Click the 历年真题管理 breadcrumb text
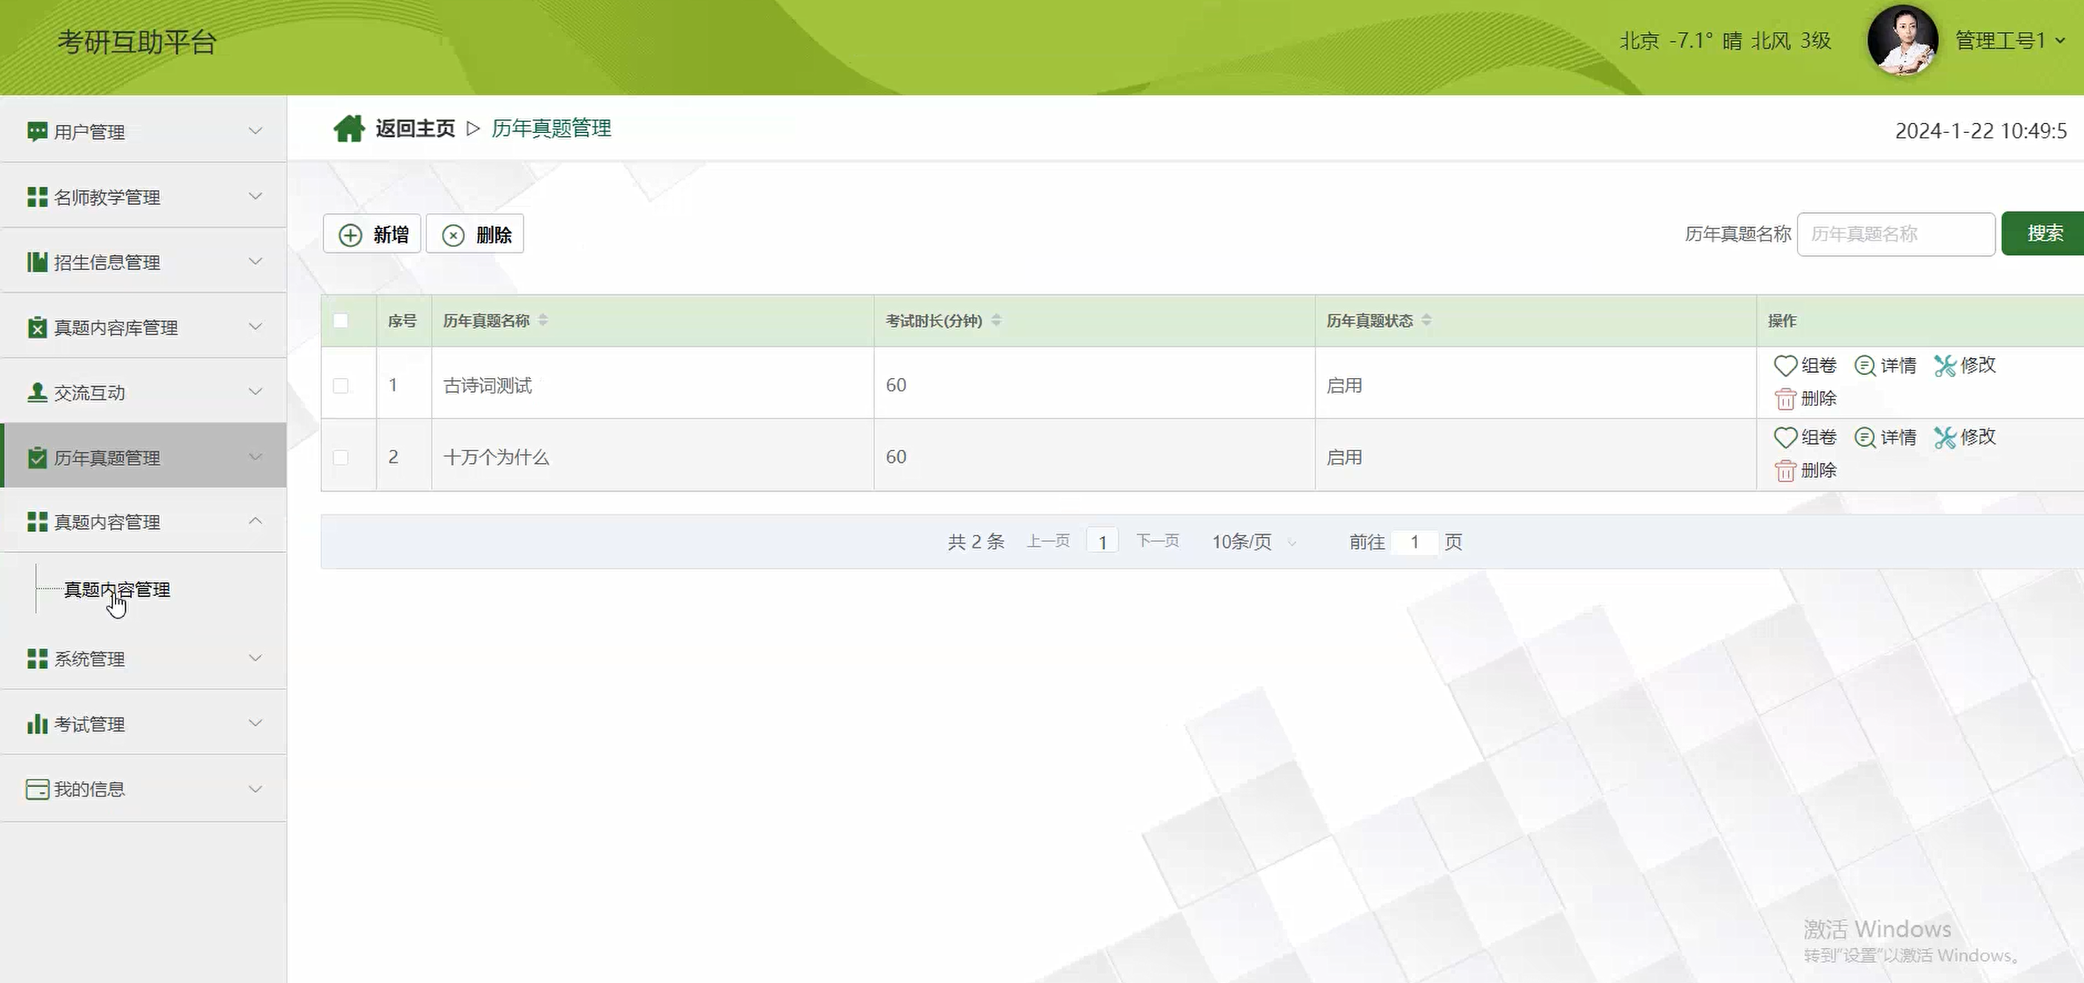Viewport: 2084px width, 983px height. click(x=552, y=129)
